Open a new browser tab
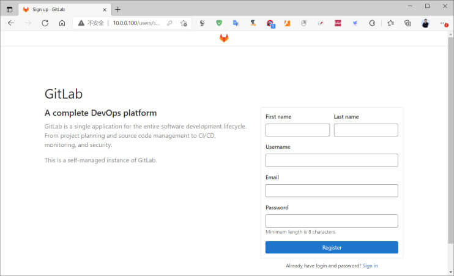This screenshot has width=454, height=276. click(x=117, y=10)
